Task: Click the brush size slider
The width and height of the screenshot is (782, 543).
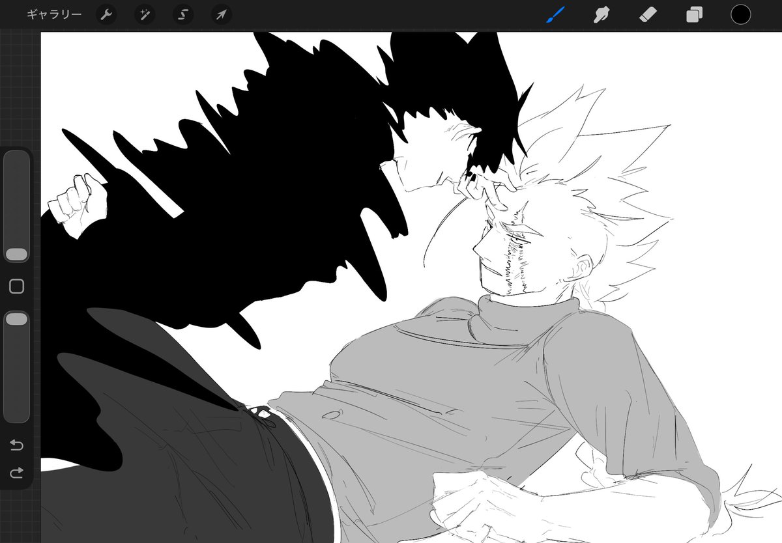Action: pos(16,207)
